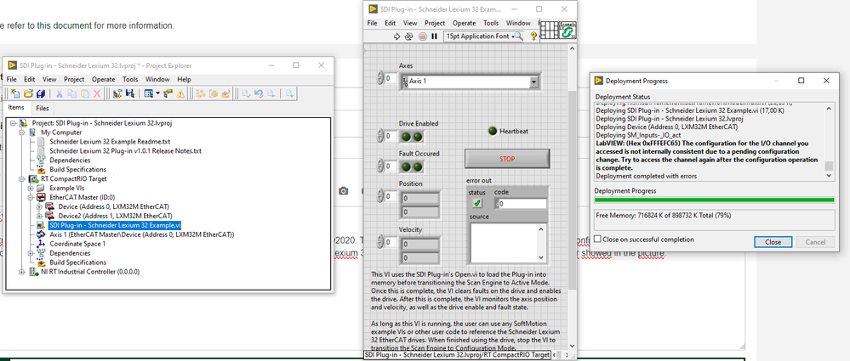The image size is (850, 361).
Task: Click the red Abort Execution button in VI toolbar
Action: pyautogui.click(x=422, y=37)
